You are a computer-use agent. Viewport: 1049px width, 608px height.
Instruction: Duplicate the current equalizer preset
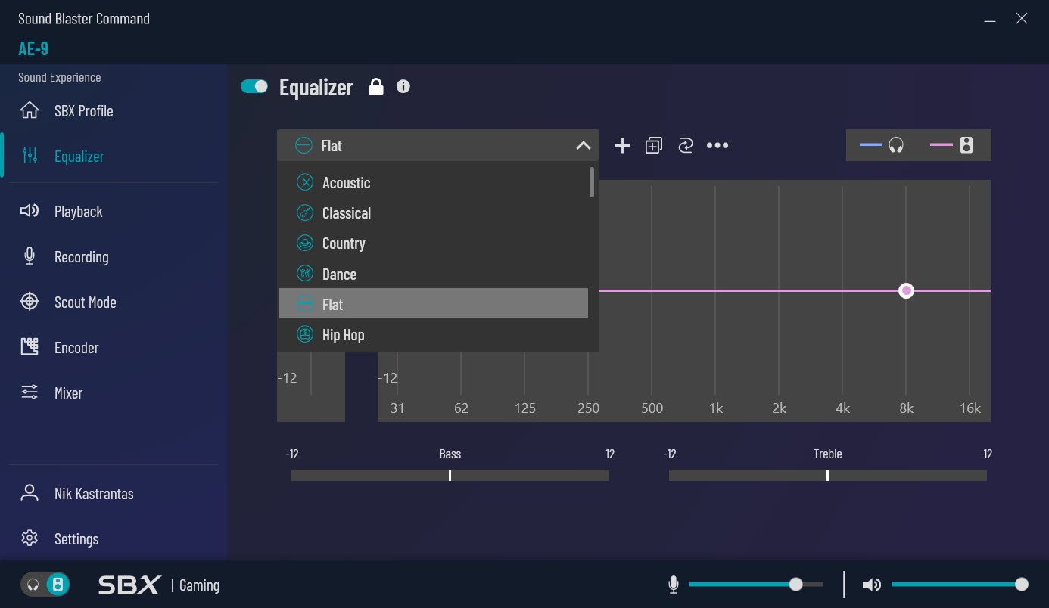pyautogui.click(x=654, y=145)
